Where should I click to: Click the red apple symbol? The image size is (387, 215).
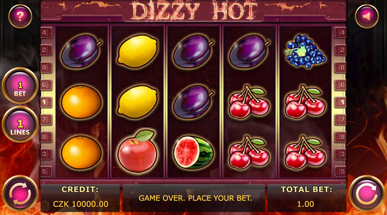(x=137, y=151)
